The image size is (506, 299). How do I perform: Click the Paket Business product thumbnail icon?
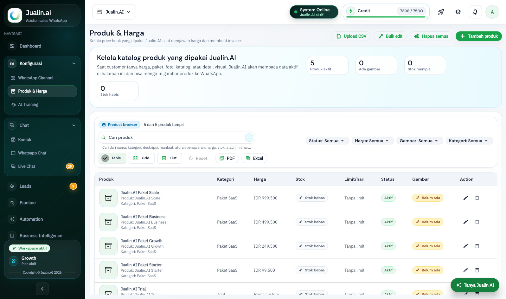[x=108, y=222]
